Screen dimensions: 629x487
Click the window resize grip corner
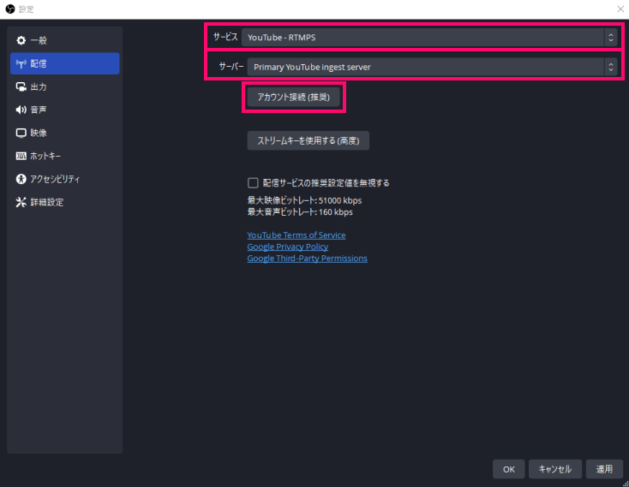626,484
